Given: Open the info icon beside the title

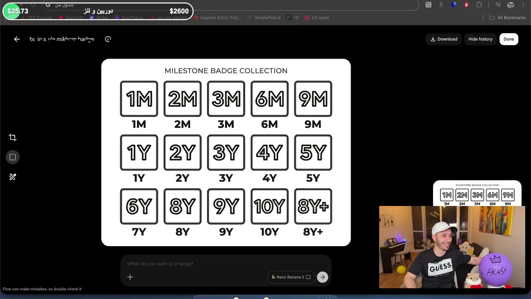Looking at the screenshot, I should coord(108,39).
